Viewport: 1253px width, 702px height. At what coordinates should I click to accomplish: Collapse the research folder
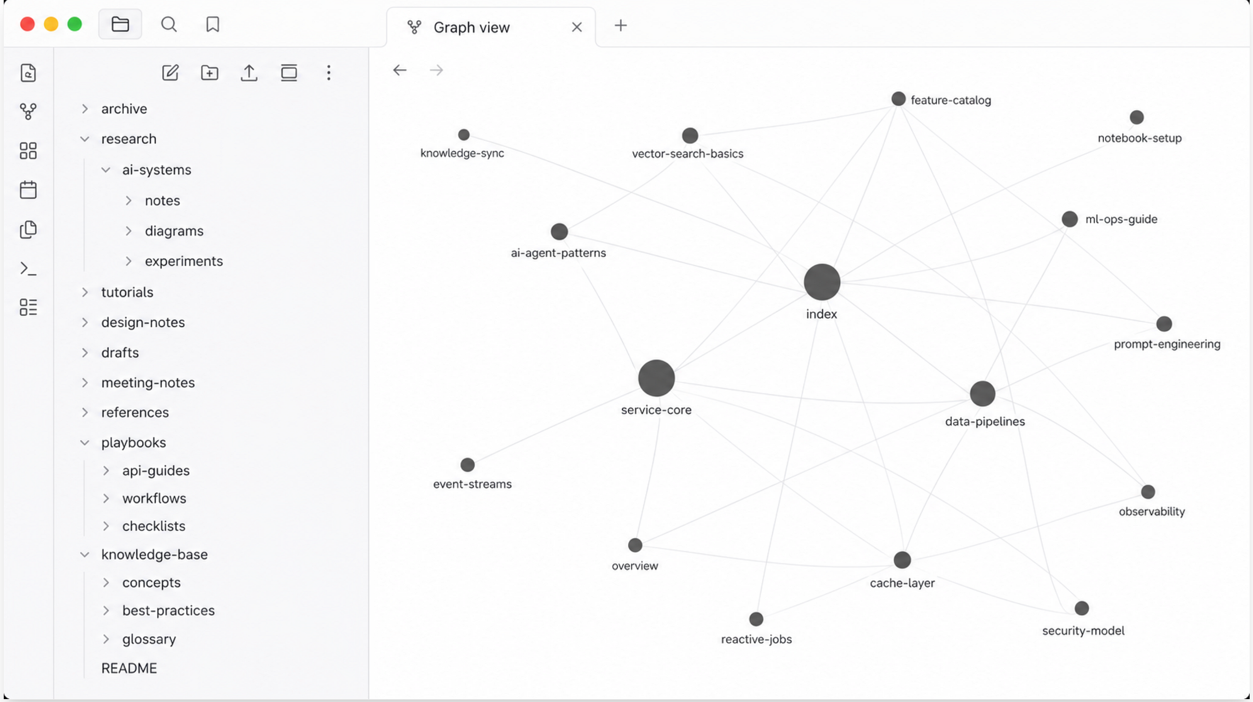click(x=85, y=139)
